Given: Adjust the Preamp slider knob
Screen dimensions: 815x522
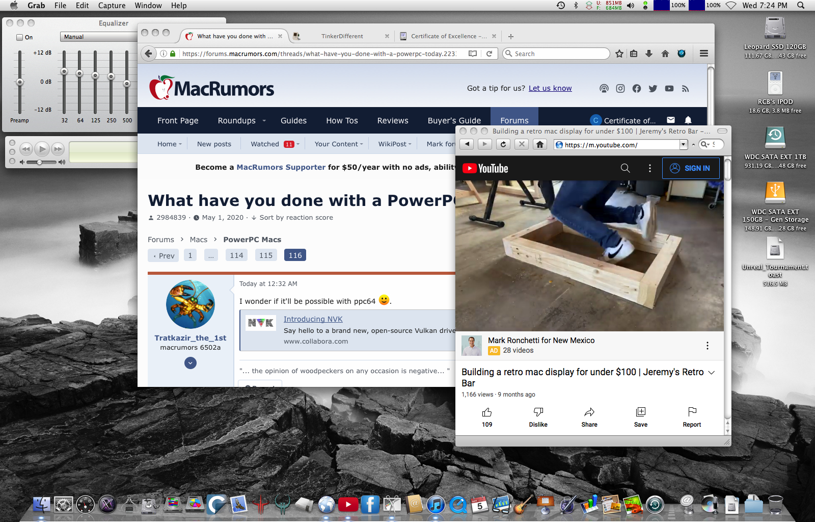Looking at the screenshot, I should coord(20,82).
